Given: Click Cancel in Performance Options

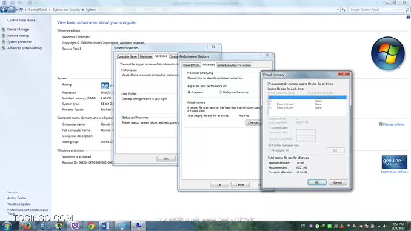Looking at the screenshot, I should click(240, 185).
